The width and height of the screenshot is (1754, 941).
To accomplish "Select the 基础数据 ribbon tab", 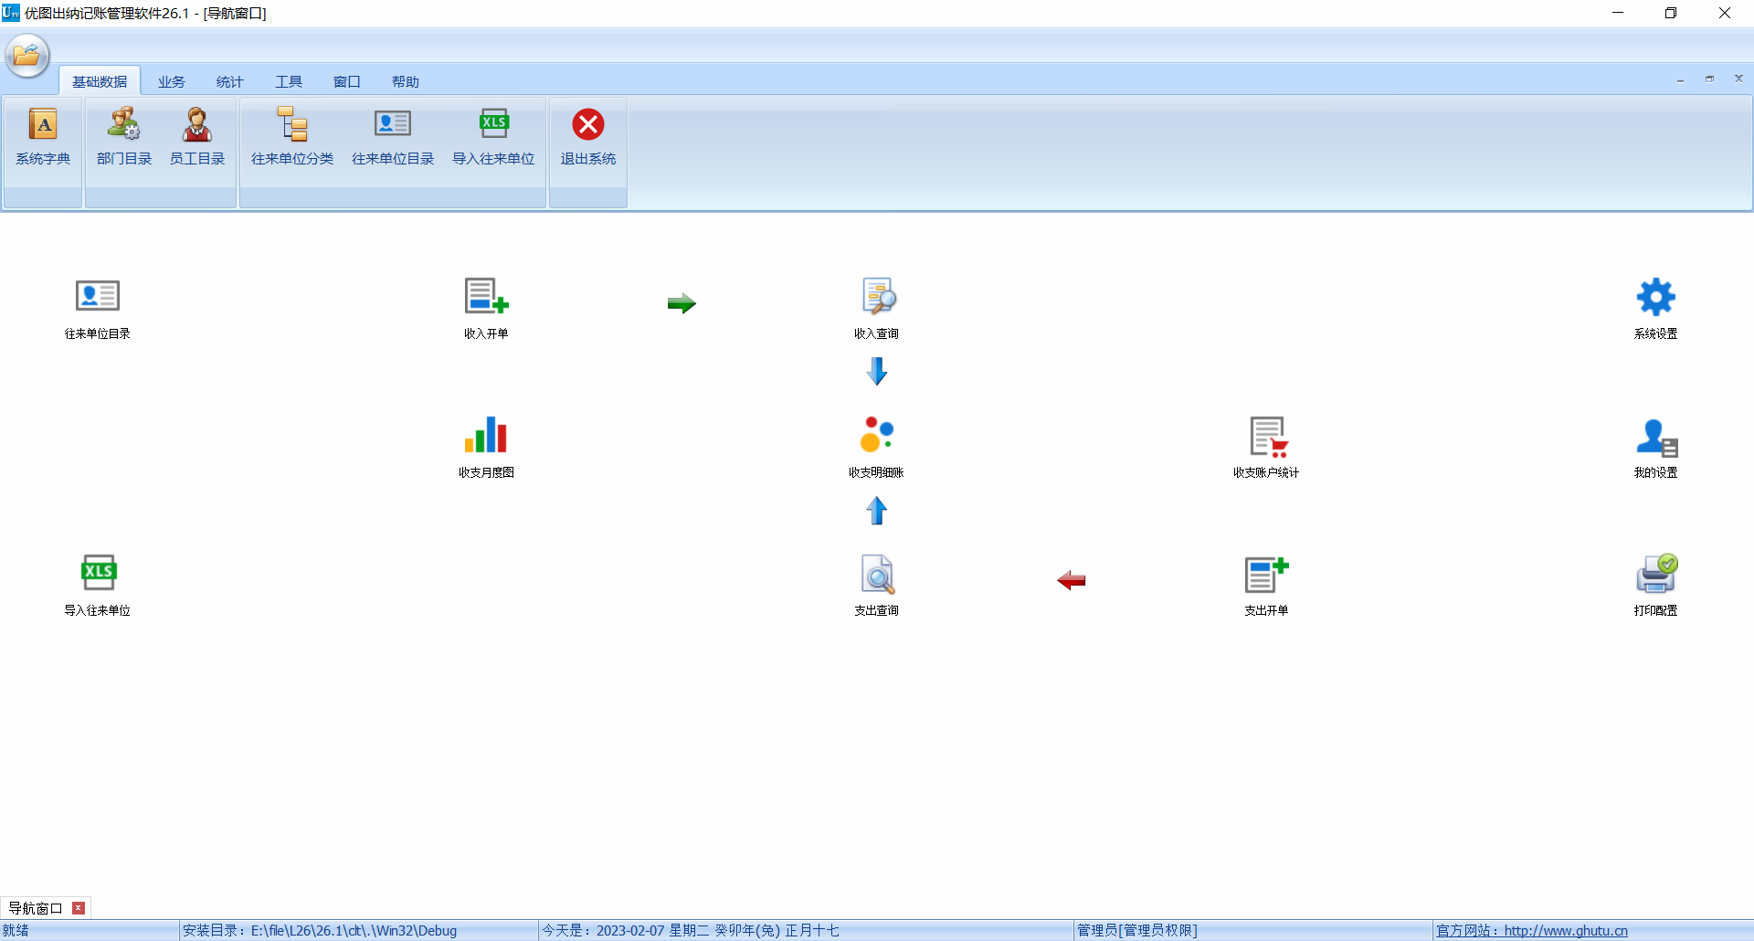I will (x=100, y=81).
